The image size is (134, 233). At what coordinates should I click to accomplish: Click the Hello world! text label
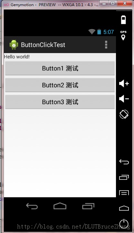pyautogui.click(x=17, y=57)
